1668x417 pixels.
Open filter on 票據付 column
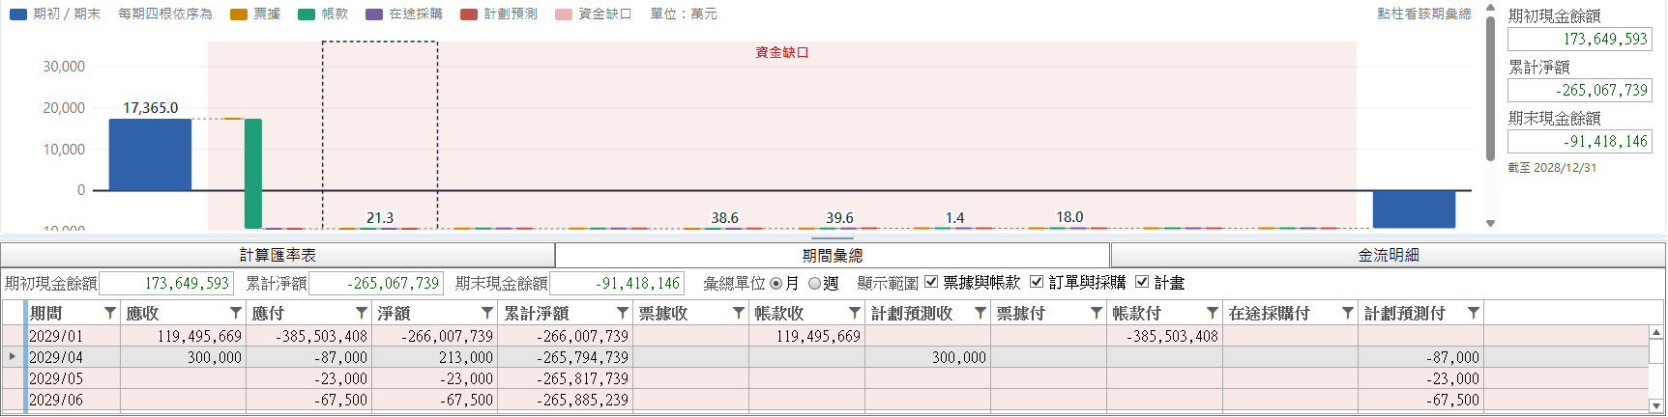pos(1096,313)
